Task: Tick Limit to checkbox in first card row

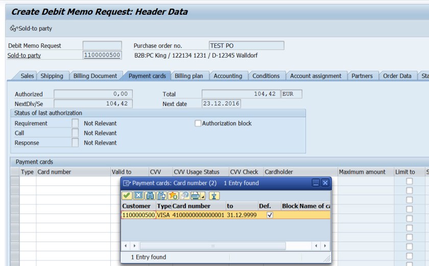Action: [x=409, y=181]
